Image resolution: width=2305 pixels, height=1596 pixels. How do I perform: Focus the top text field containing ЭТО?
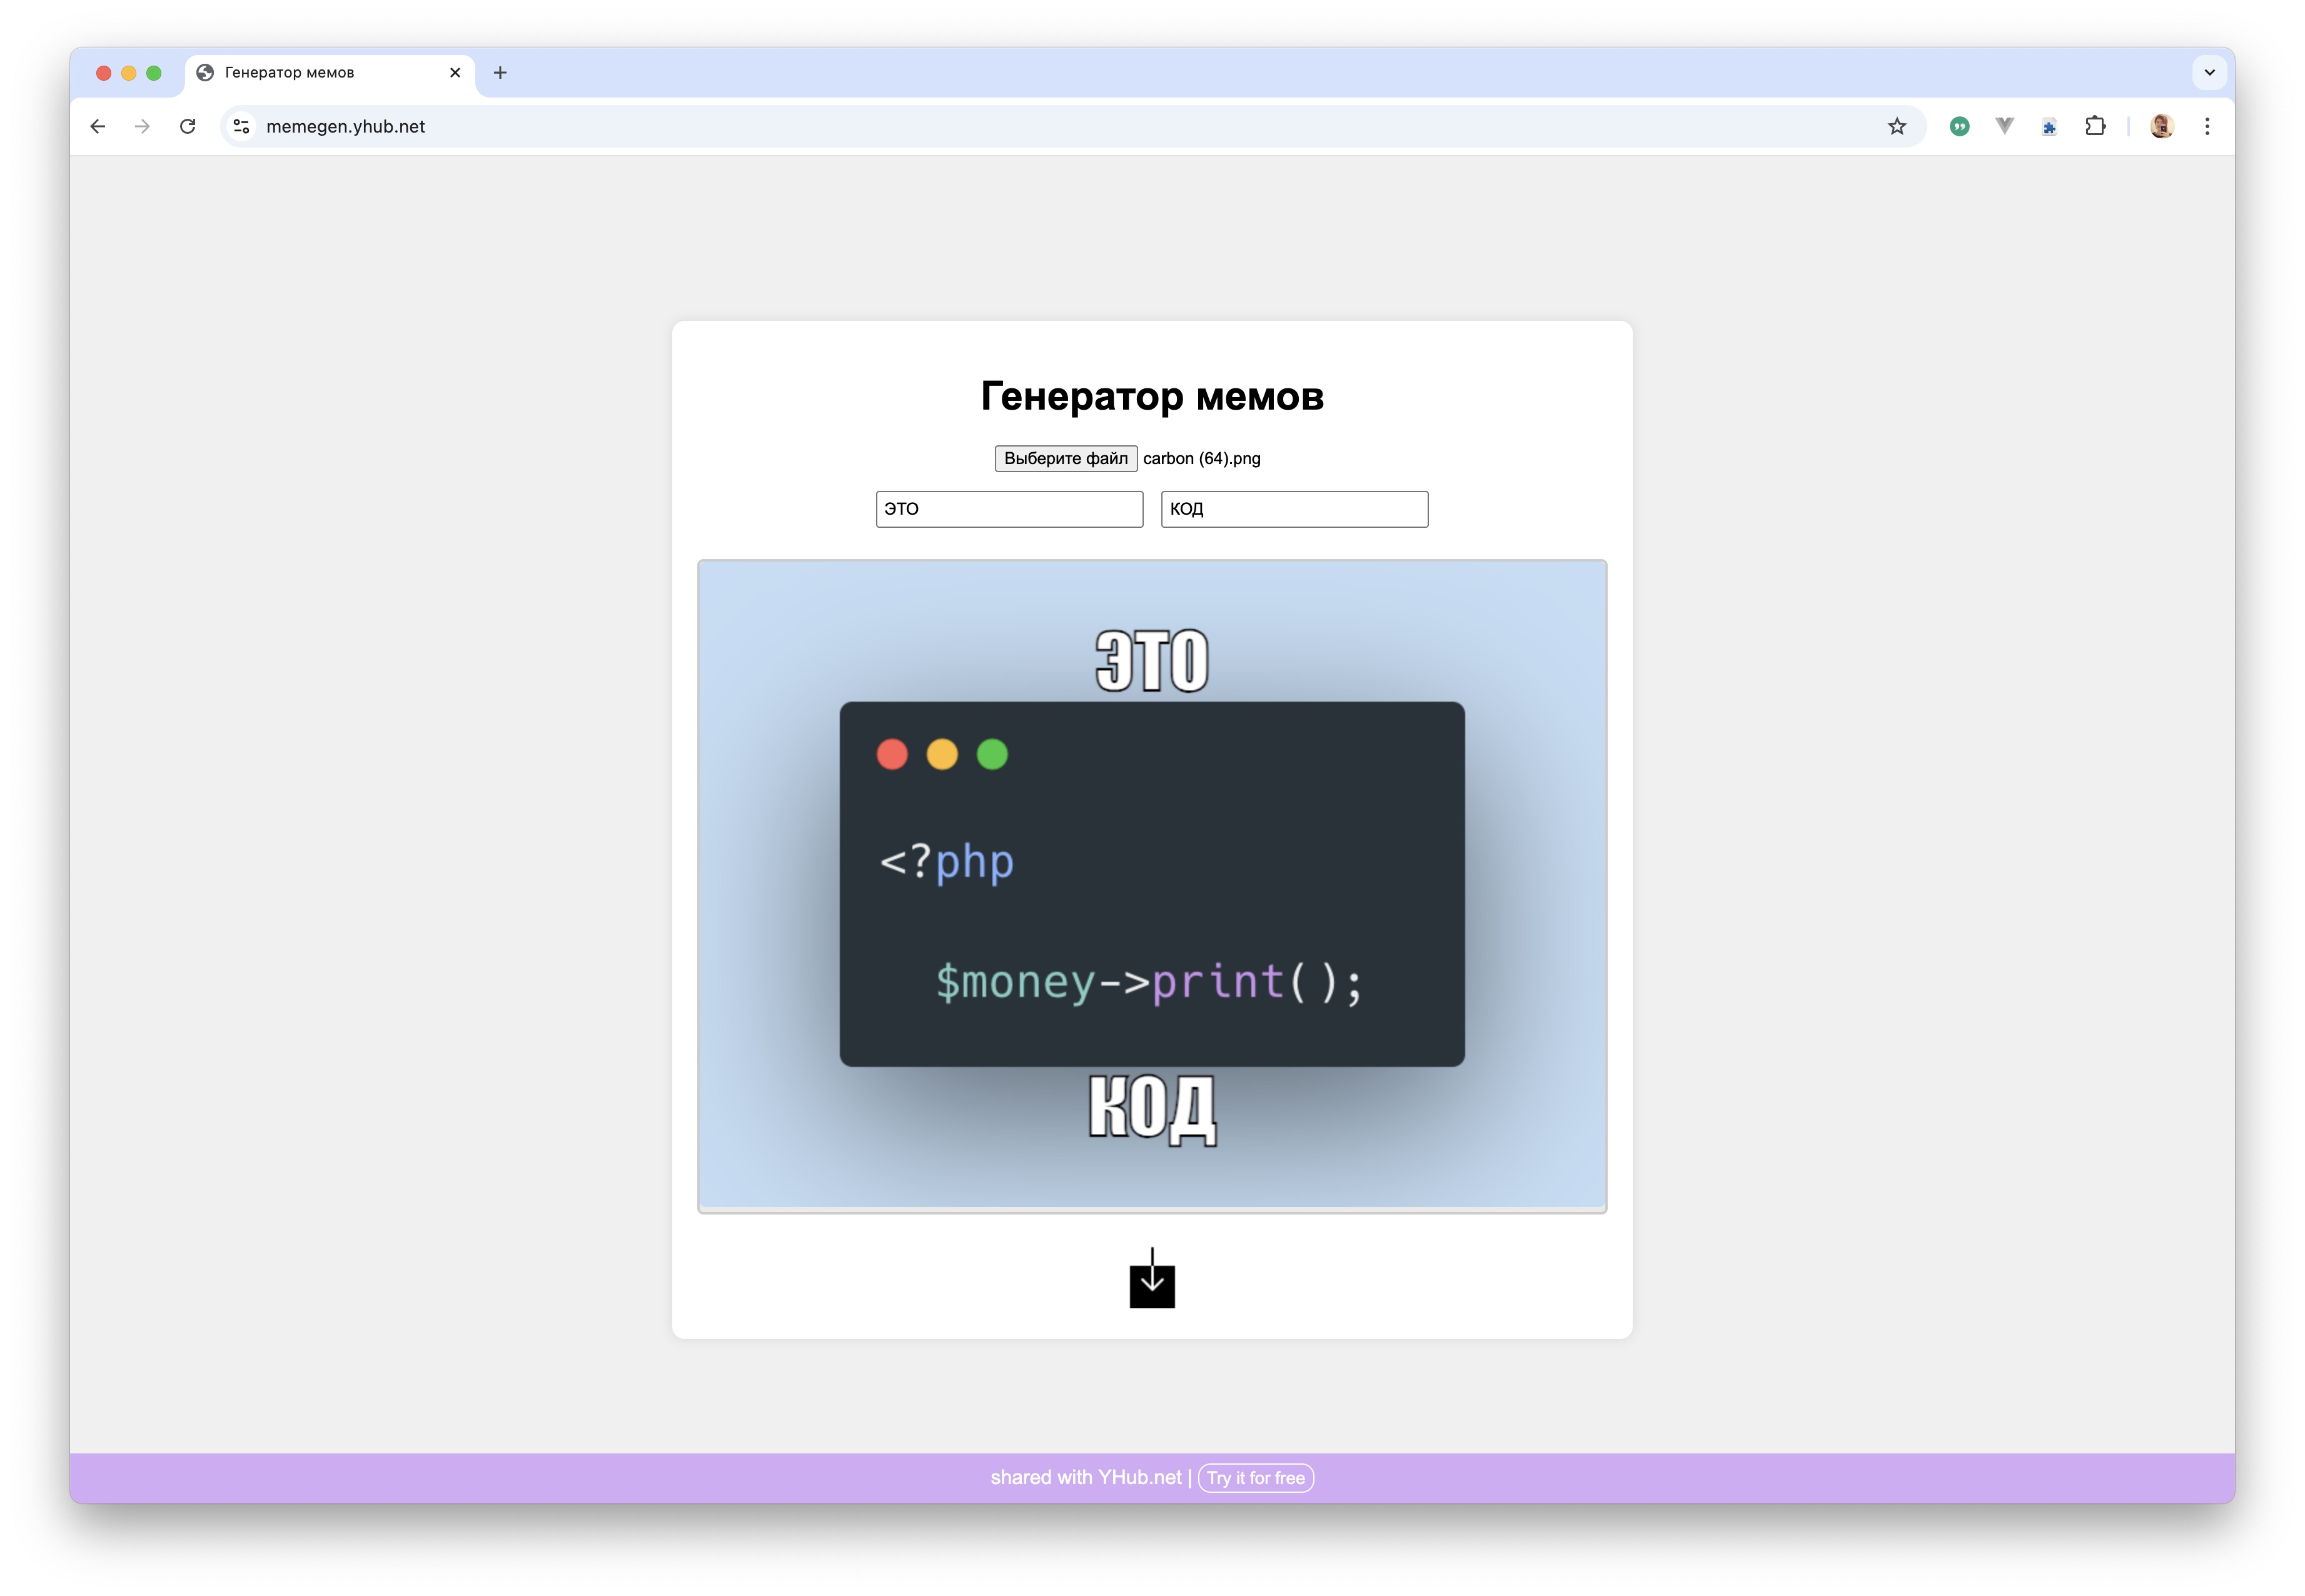(1009, 509)
